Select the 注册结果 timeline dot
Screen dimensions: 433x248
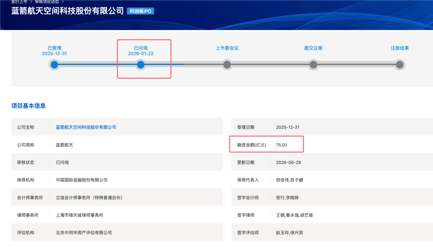click(x=400, y=65)
